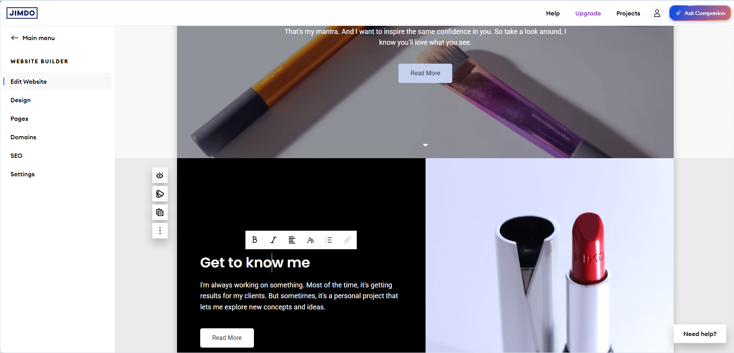
Task: Insert a bulleted list
Action: point(329,240)
